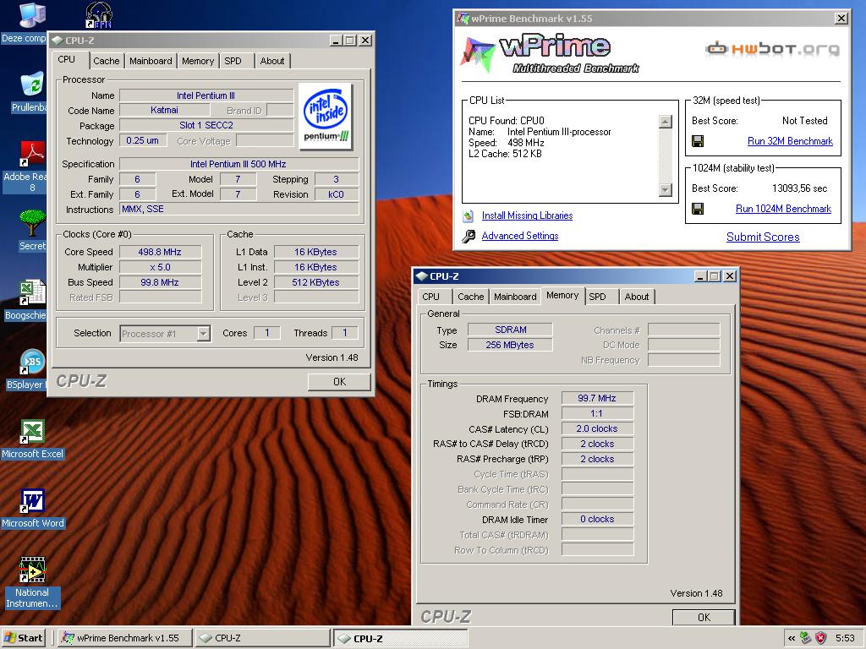Click the Intel Inside Pentium III logo
Screen dimensions: 866x649
tap(326, 117)
